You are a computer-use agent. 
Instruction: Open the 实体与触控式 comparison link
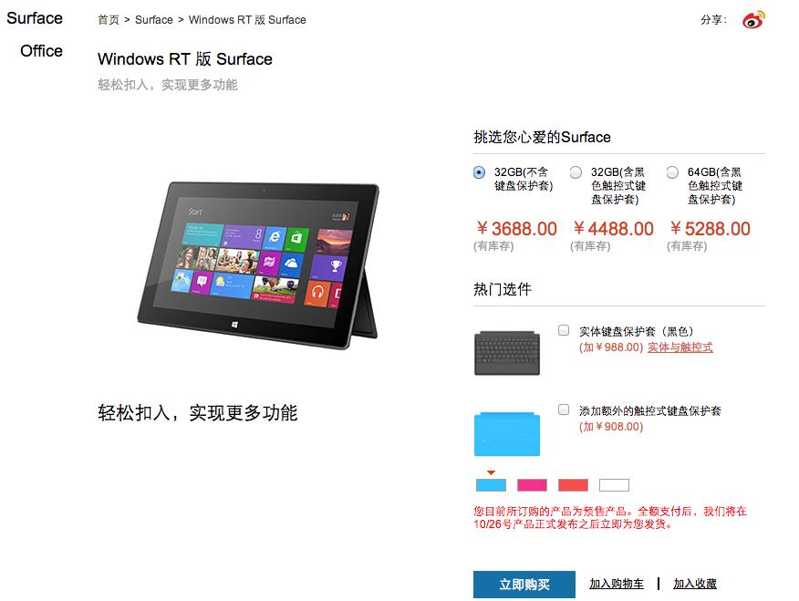[x=680, y=347]
